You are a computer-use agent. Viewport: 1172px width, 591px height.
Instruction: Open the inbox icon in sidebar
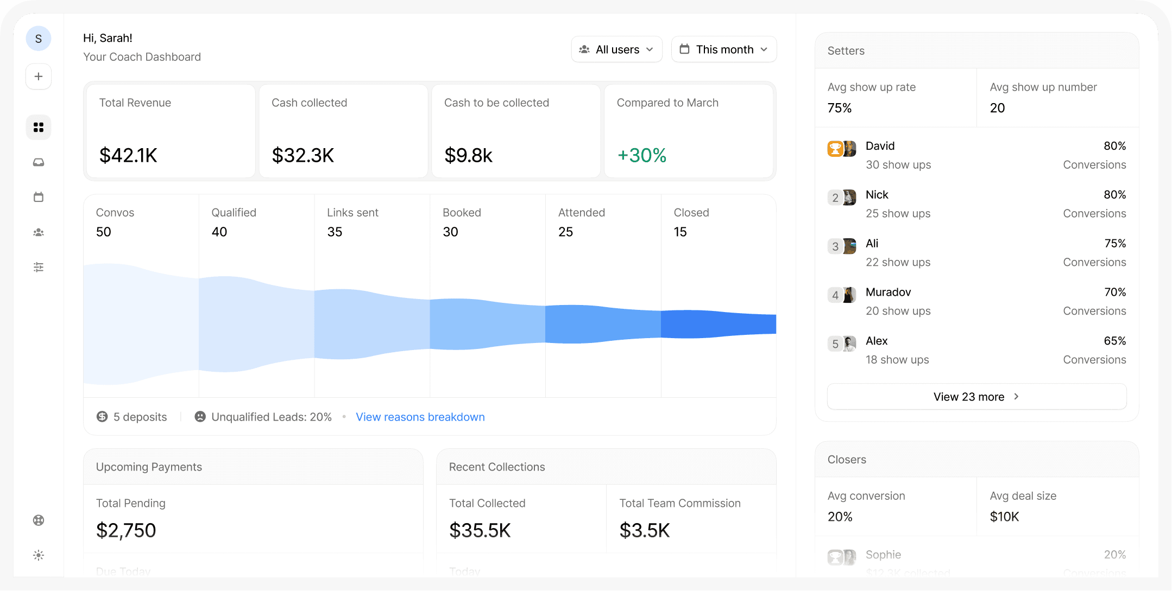click(39, 162)
